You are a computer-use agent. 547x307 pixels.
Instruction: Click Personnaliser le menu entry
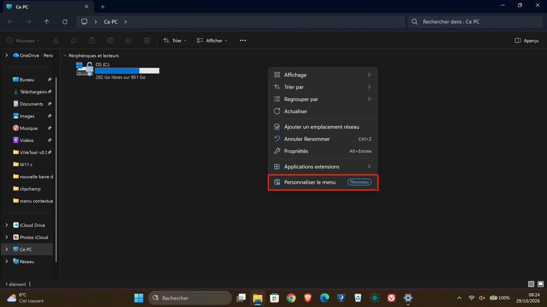coord(323,182)
